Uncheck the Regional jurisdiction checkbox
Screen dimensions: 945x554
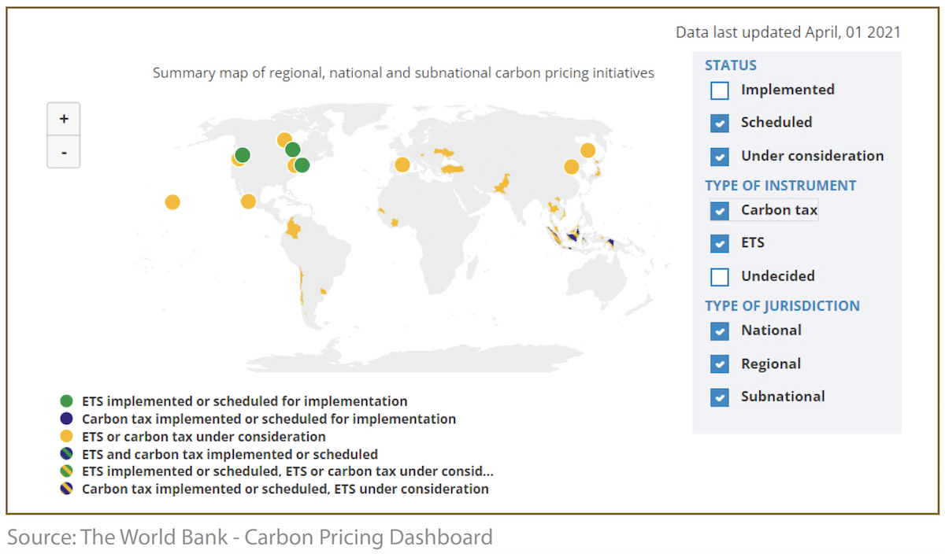(719, 364)
